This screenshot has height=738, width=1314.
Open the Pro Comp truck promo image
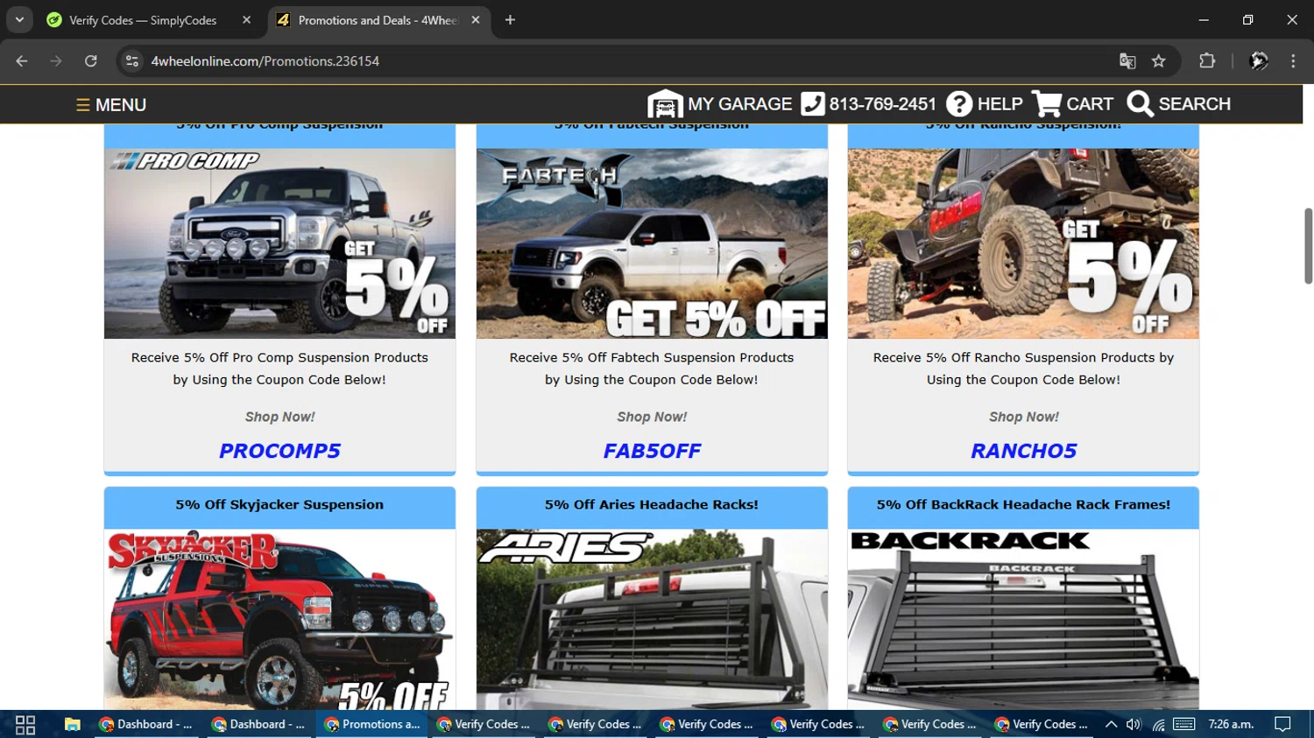click(x=279, y=243)
